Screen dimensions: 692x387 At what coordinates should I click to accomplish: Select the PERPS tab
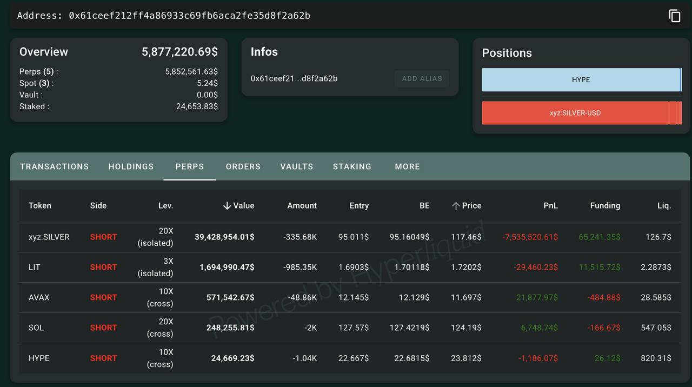point(190,166)
